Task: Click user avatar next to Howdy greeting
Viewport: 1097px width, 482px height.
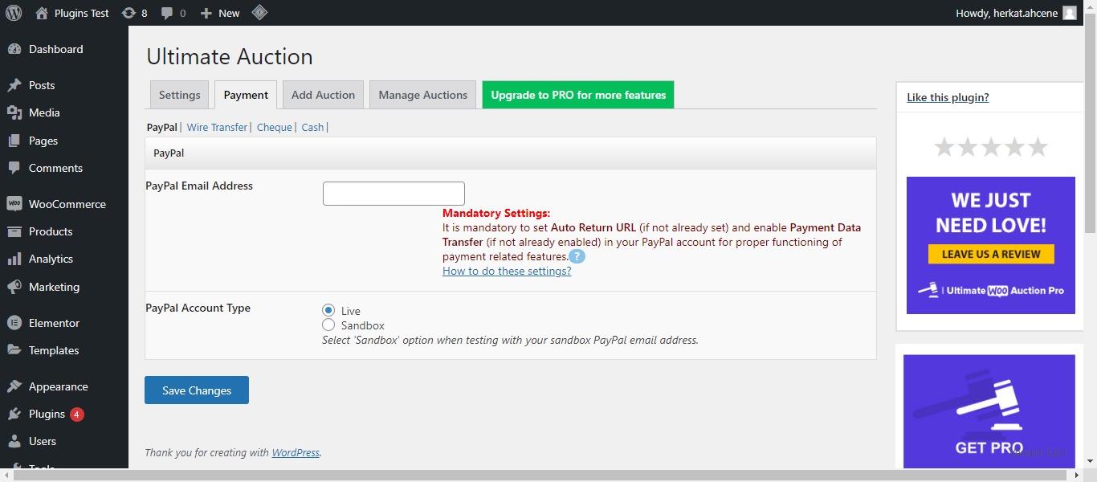Action: tap(1069, 13)
